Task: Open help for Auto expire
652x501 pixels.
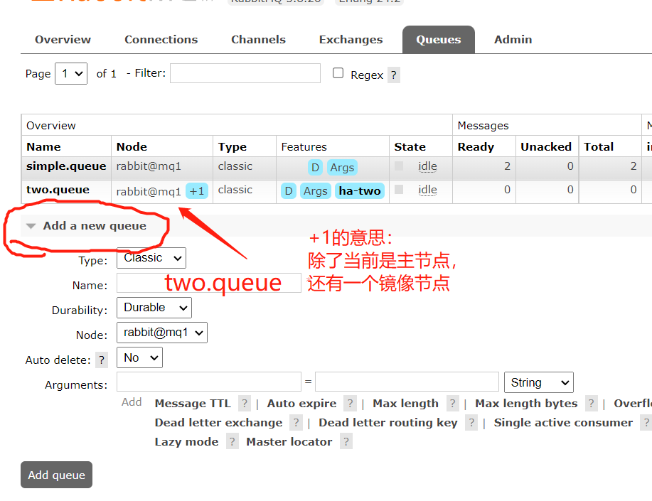Action: [x=350, y=404]
